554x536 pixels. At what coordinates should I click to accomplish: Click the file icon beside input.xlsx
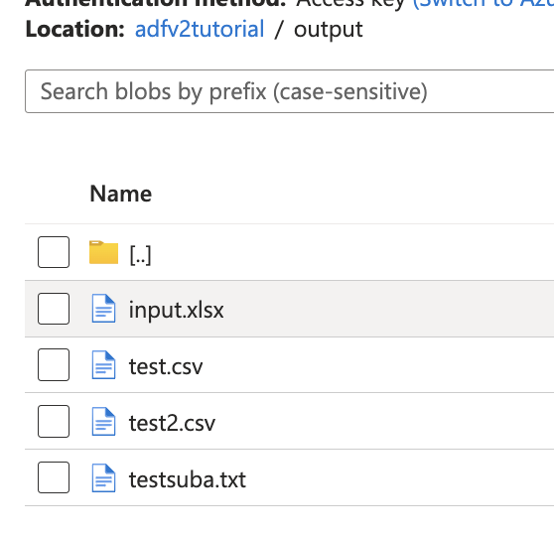(103, 309)
